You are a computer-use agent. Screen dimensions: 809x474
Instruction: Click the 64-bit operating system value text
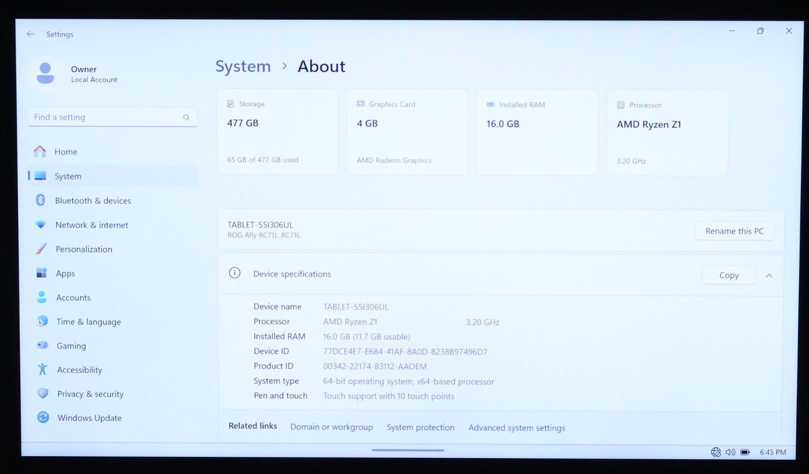coord(409,382)
